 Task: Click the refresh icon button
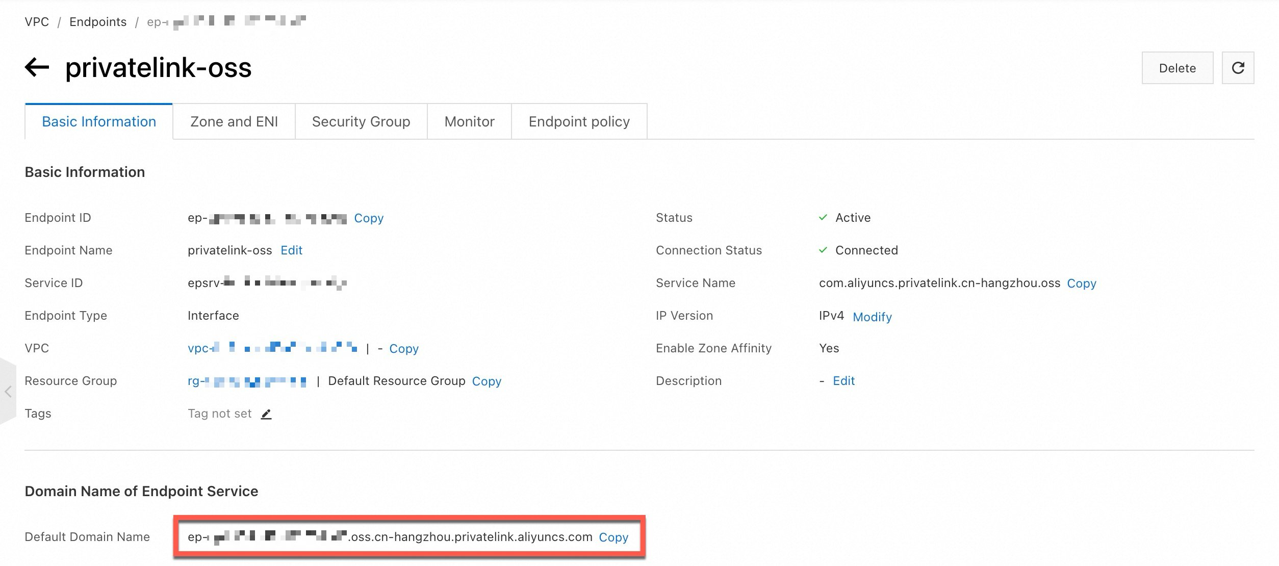(1238, 68)
